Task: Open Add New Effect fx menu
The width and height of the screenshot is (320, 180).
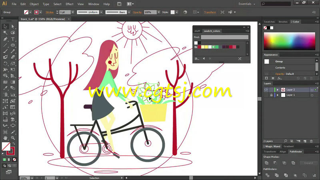Action: 279,78
